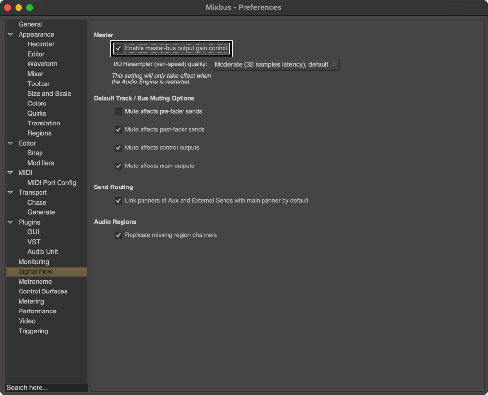The image size is (488, 395).
Task: Collapse the MIDI section
Action: click(10, 172)
